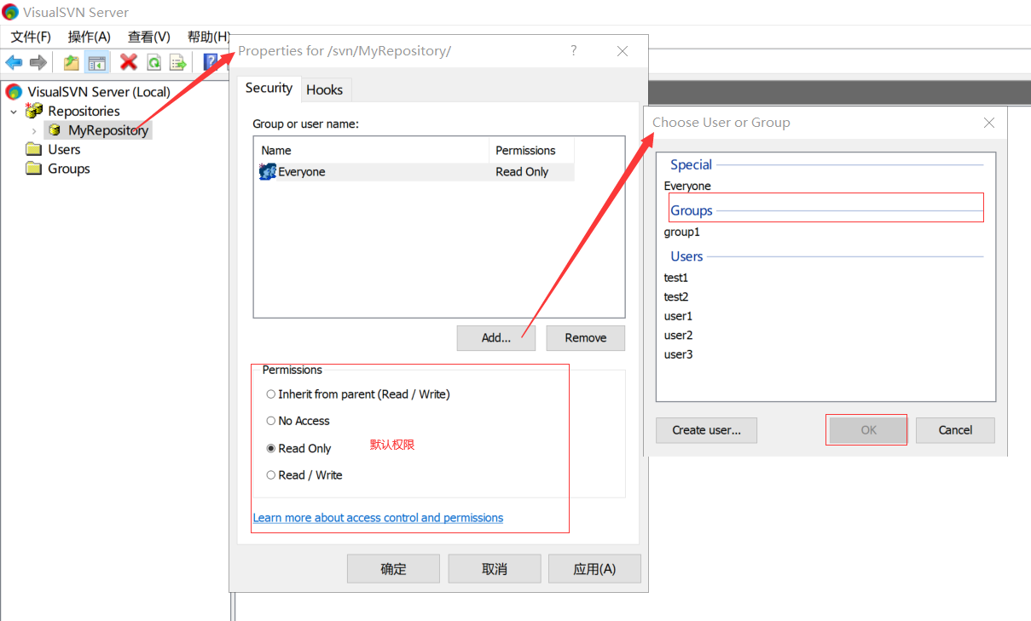
Task: Click the Name column header
Action: [372, 150]
